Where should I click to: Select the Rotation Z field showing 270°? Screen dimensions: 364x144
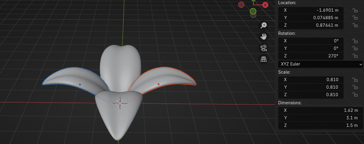tap(311, 56)
